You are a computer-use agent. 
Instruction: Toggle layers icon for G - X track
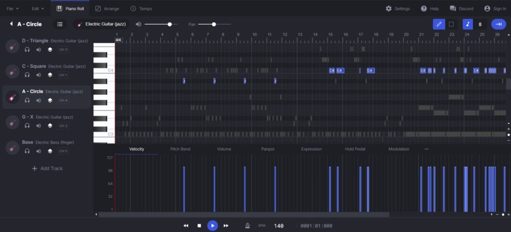[x=50, y=126]
